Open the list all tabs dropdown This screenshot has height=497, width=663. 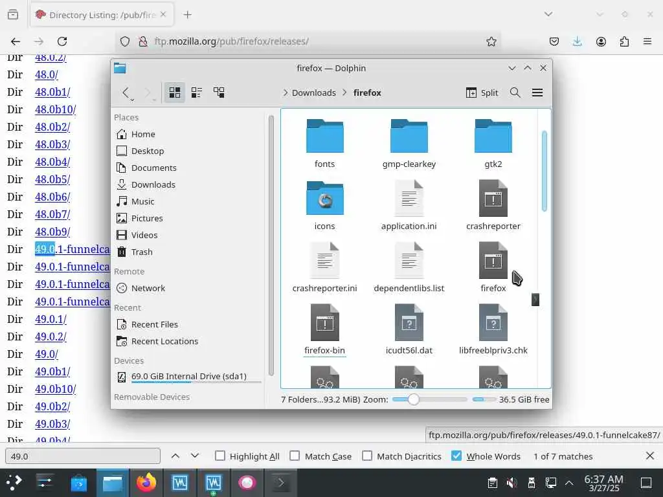(x=548, y=14)
